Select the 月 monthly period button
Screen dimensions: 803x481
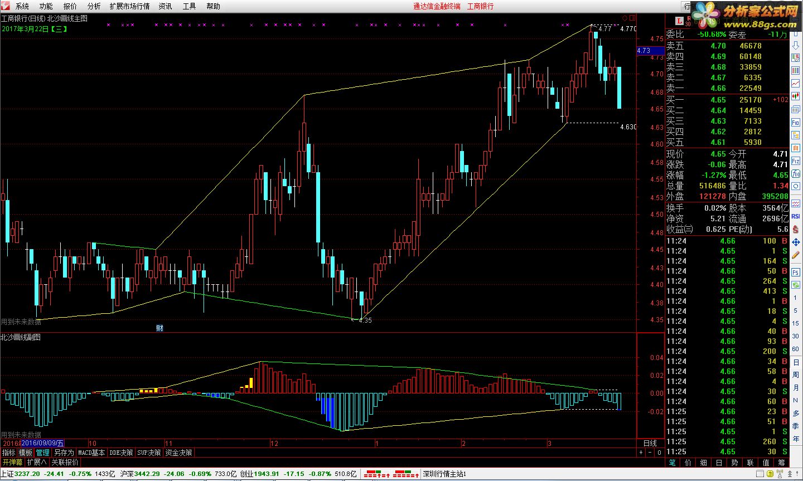pyautogui.click(x=796, y=387)
